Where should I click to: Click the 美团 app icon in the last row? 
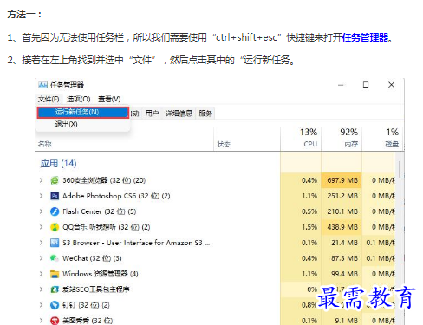[x=55, y=321]
